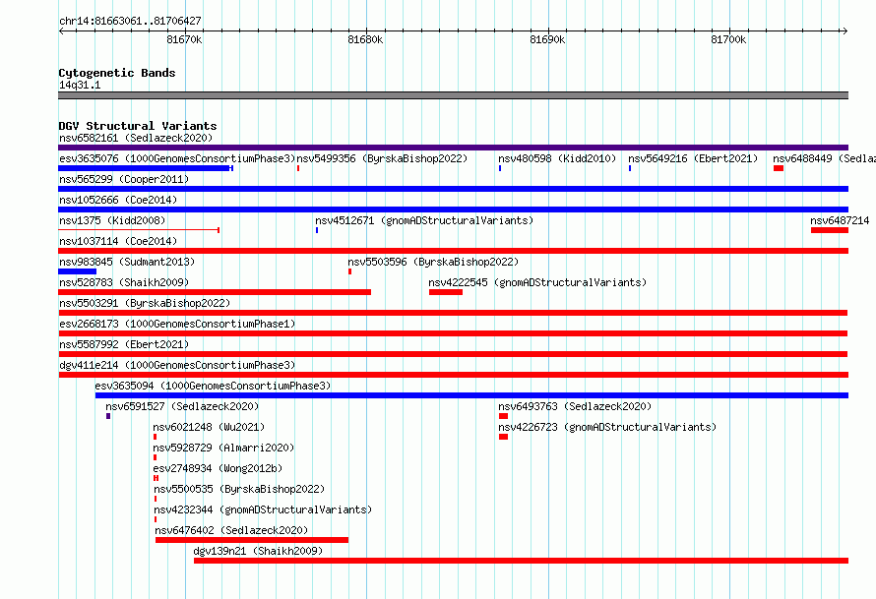
Task: Click the 81690k ruler tick label
Action: (547, 39)
